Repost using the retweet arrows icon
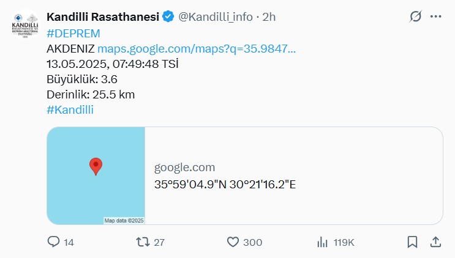 click(x=142, y=242)
